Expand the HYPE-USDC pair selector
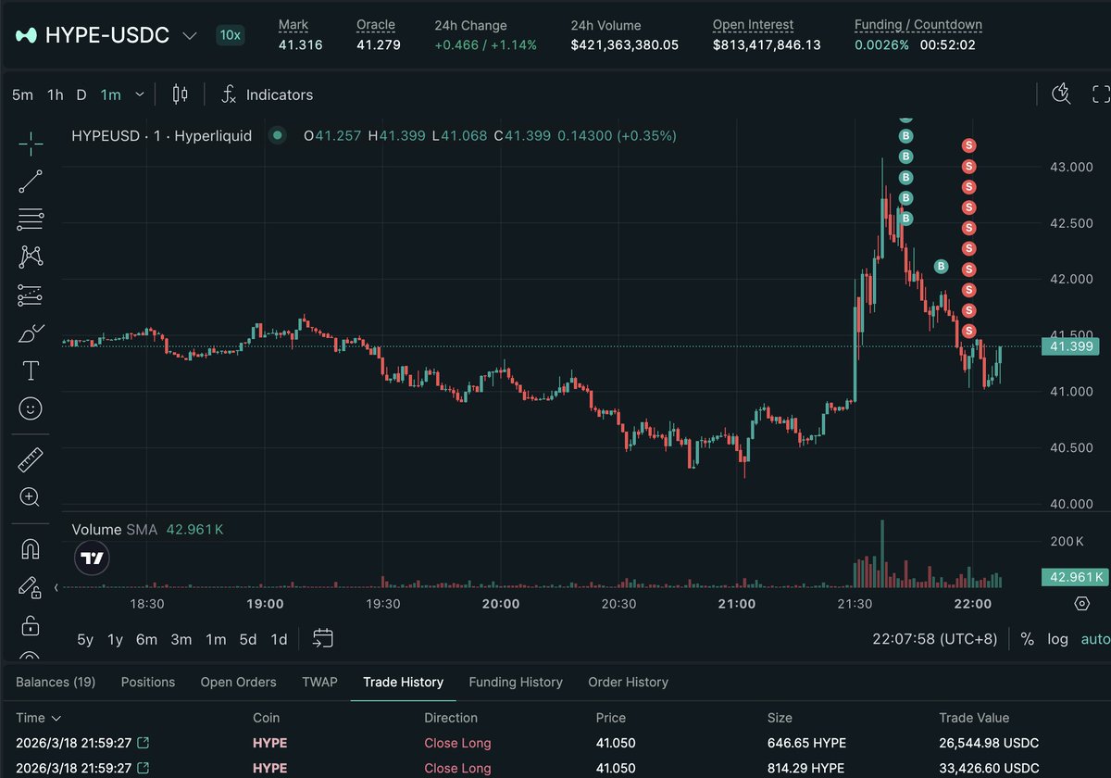The width and height of the screenshot is (1111, 778). point(190,36)
